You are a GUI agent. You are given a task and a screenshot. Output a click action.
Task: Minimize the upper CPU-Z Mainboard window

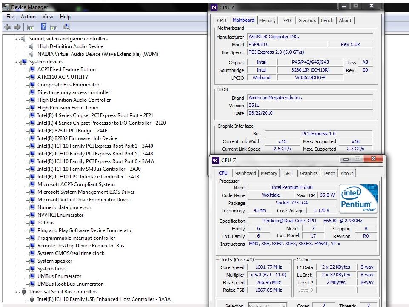344,6
